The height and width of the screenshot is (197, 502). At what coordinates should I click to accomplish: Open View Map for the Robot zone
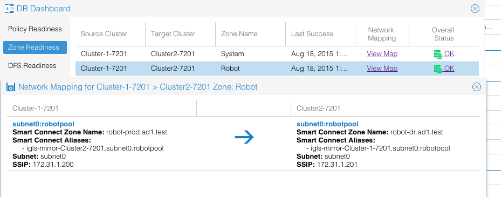coord(382,68)
